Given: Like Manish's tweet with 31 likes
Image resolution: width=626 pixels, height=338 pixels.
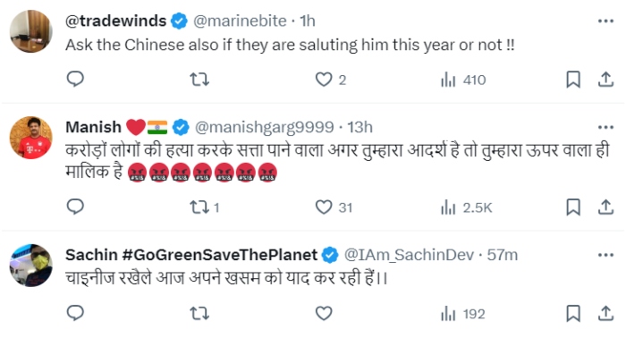Looking at the screenshot, I should click(334, 207).
